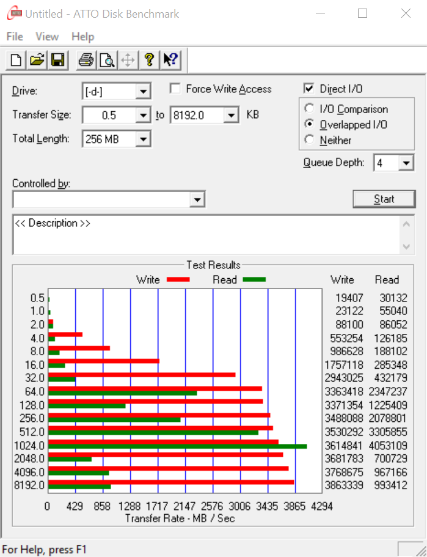Open the minimum Transfer Size dropdown showing 0.5

(x=143, y=116)
